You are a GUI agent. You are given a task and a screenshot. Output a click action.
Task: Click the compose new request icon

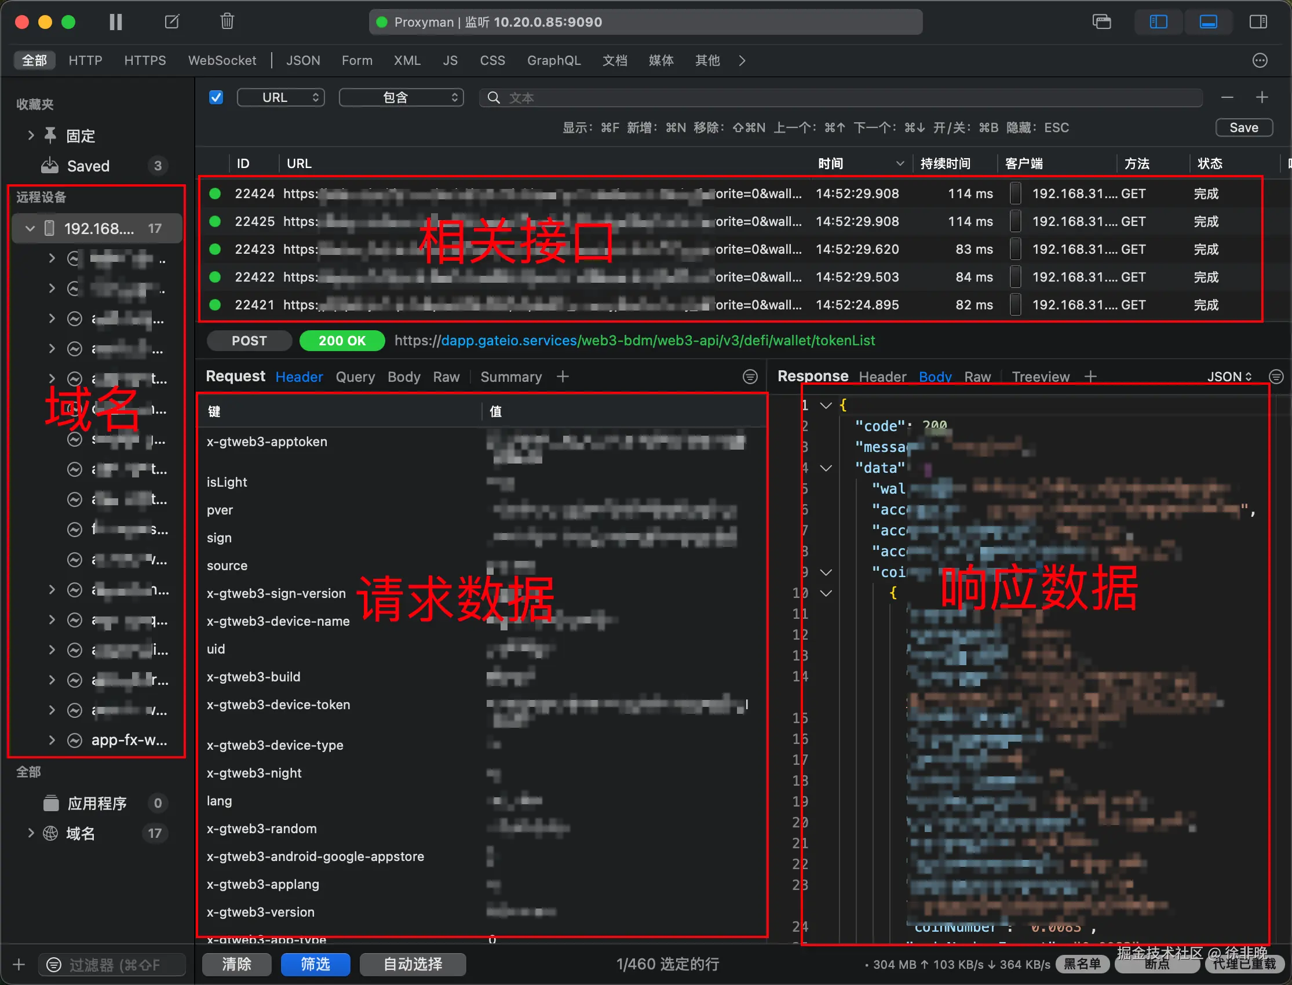tap(171, 22)
